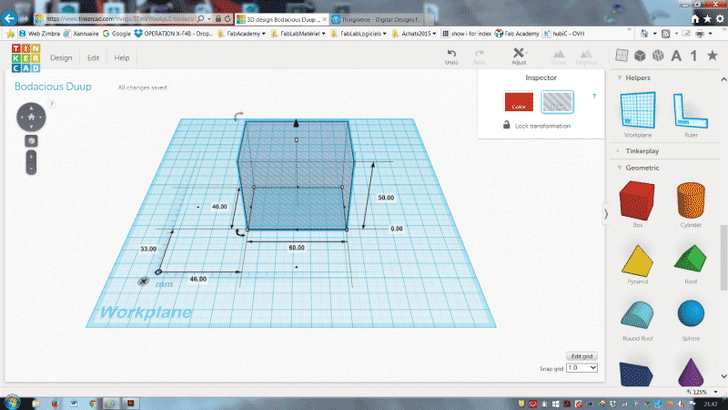Open the Web Zimbra bookmark
Screen dimensions: 728x410
click(39, 34)
